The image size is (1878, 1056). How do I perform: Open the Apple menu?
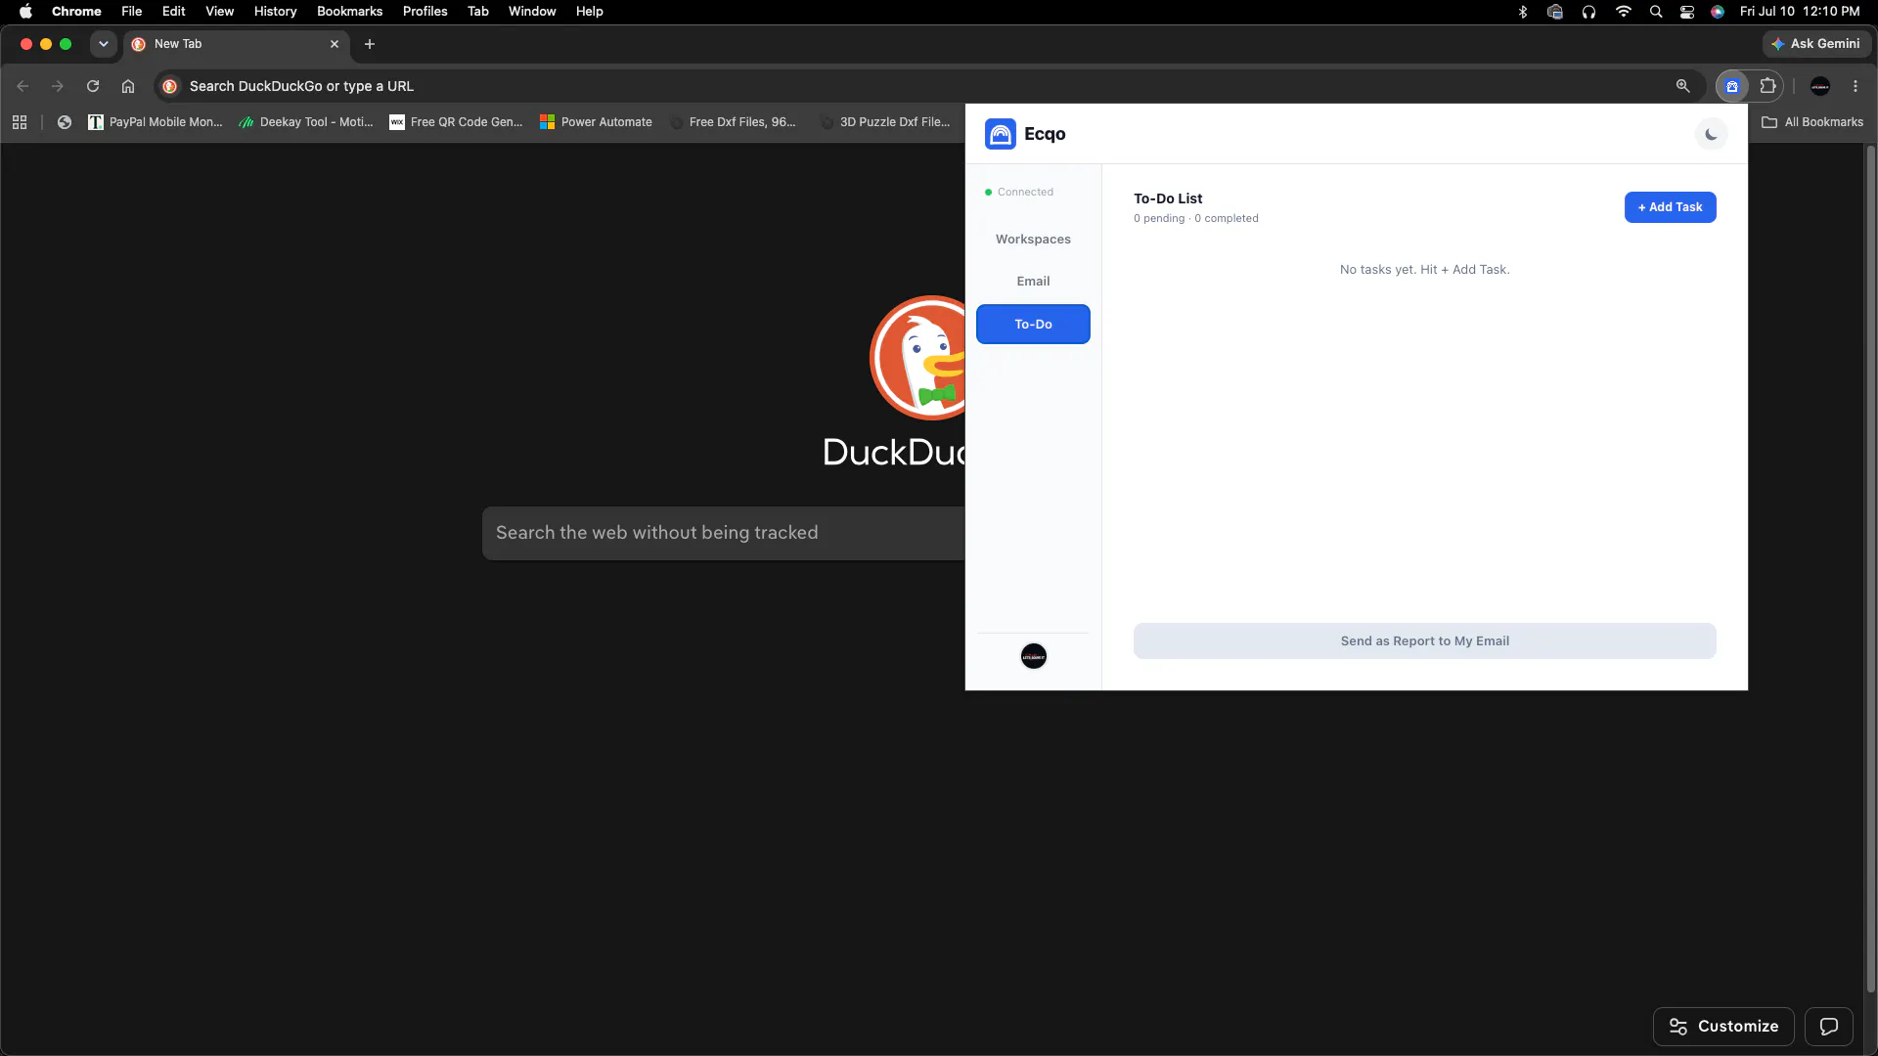[25, 12]
